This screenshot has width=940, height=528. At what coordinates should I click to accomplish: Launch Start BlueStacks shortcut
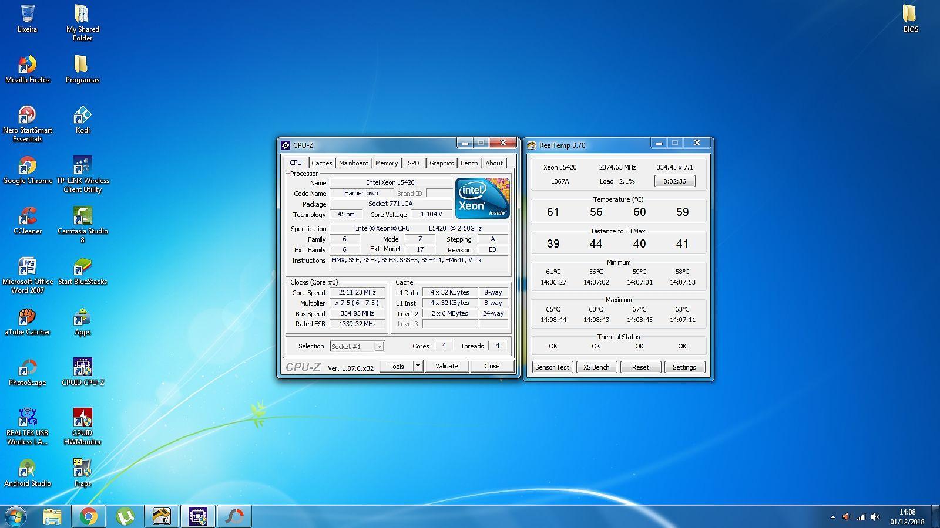[82, 271]
